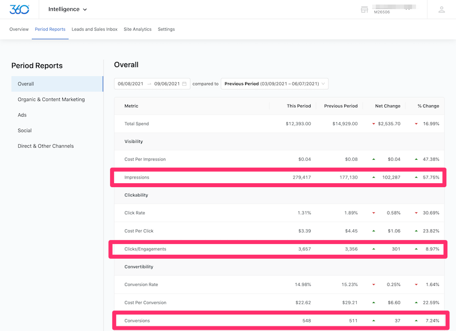Click the green up arrow beside 102,287
The width and height of the screenshot is (456, 331).
pos(374,177)
